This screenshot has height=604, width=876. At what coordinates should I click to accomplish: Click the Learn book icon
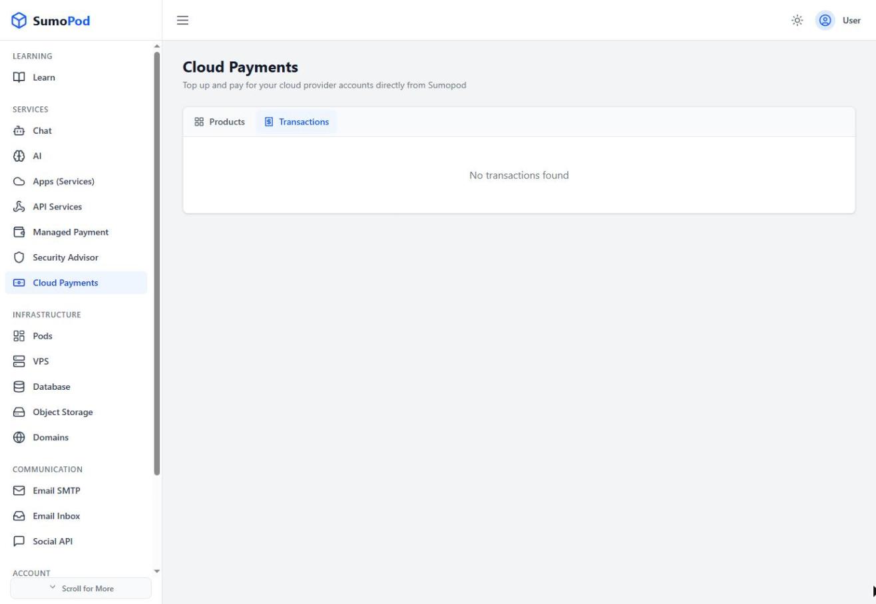coord(19,77)
